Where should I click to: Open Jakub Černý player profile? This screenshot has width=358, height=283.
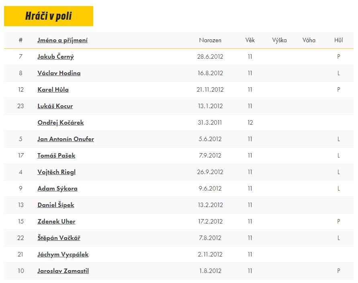coord(55,57)
